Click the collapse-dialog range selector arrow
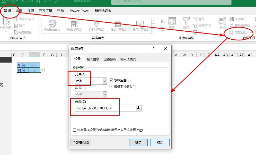Image resolution: width=256 pixels, height=155 pixels. tap(138, 108)
